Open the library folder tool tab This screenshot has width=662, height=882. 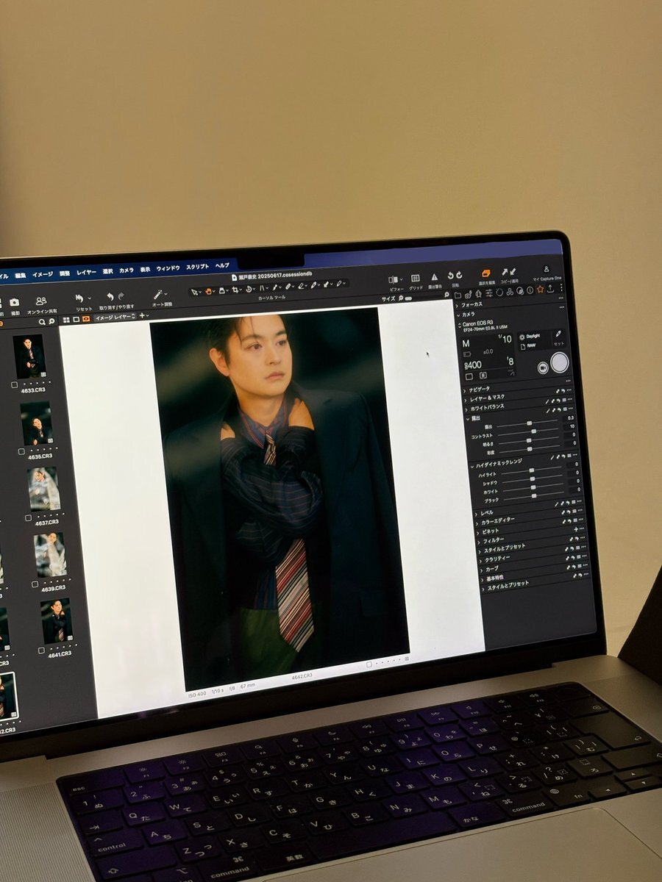458,295
